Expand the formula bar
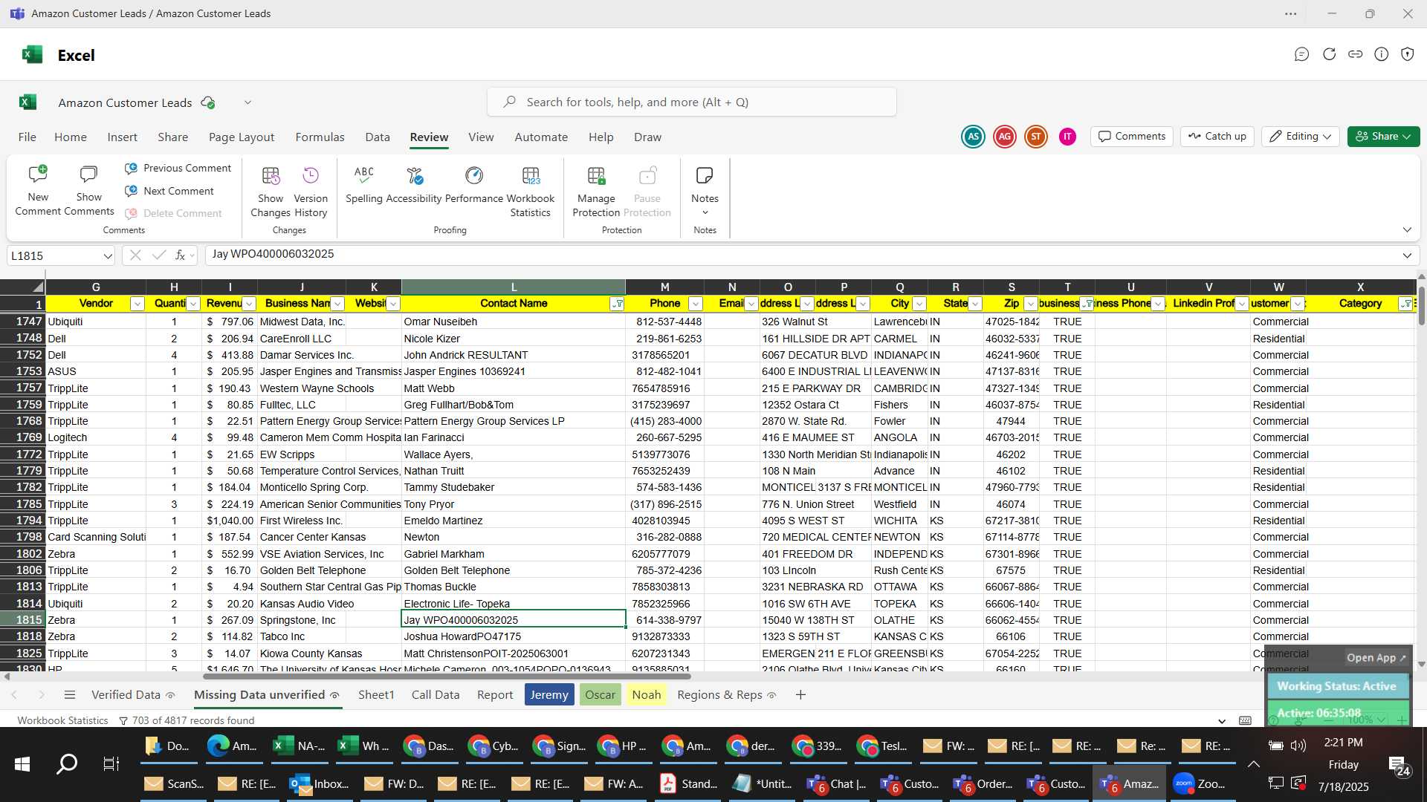This screenshot has width=1427, height=802. pos(1407,255)
